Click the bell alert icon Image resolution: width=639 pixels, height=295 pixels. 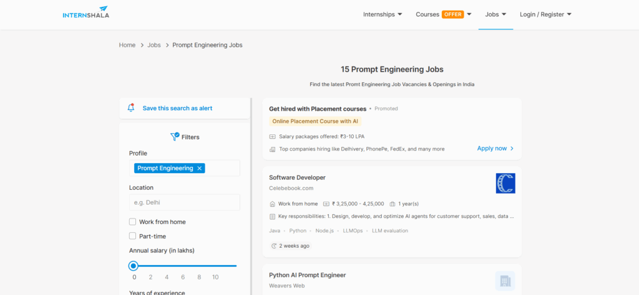131,108
